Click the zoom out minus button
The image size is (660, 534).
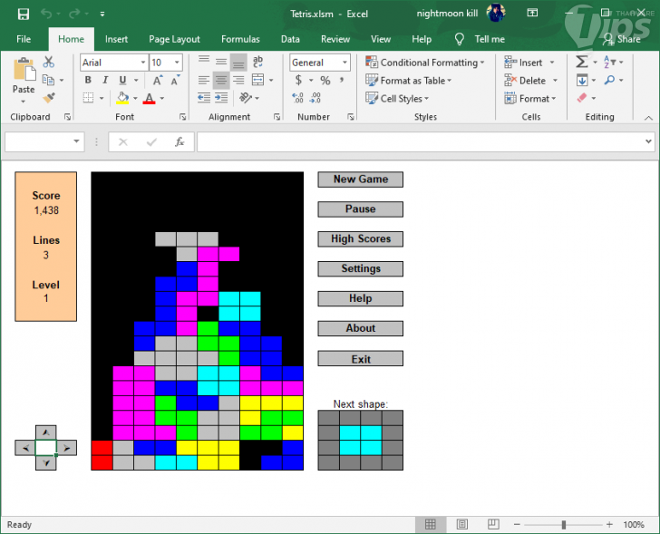point(517,524)
